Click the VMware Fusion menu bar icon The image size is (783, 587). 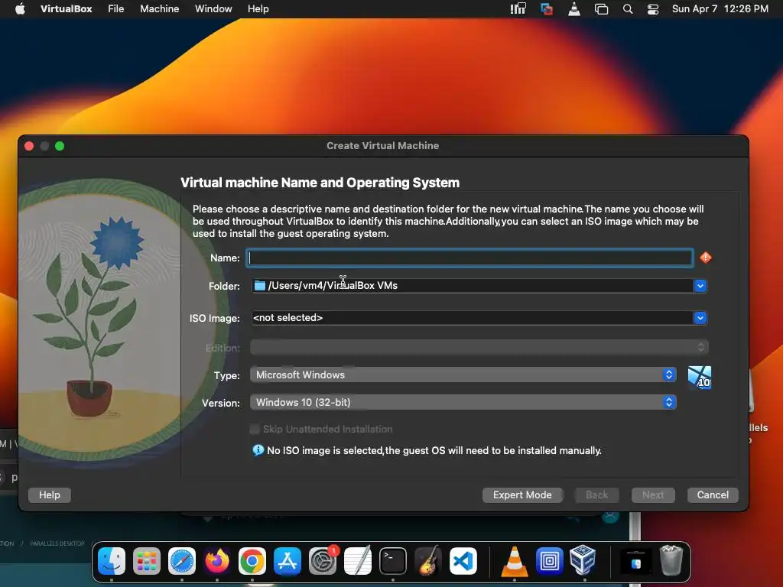[546, 9]
